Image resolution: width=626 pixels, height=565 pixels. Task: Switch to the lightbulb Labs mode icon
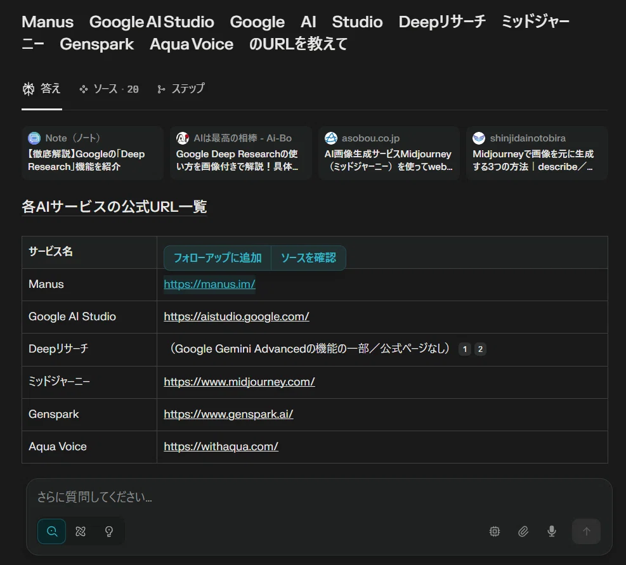(109, 531)
